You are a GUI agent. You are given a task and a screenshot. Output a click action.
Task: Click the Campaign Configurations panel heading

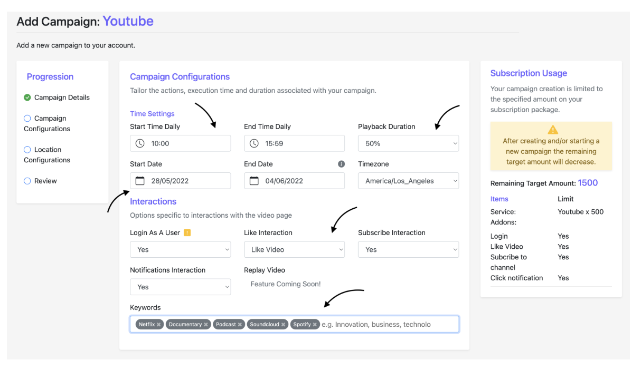(180, 77)
